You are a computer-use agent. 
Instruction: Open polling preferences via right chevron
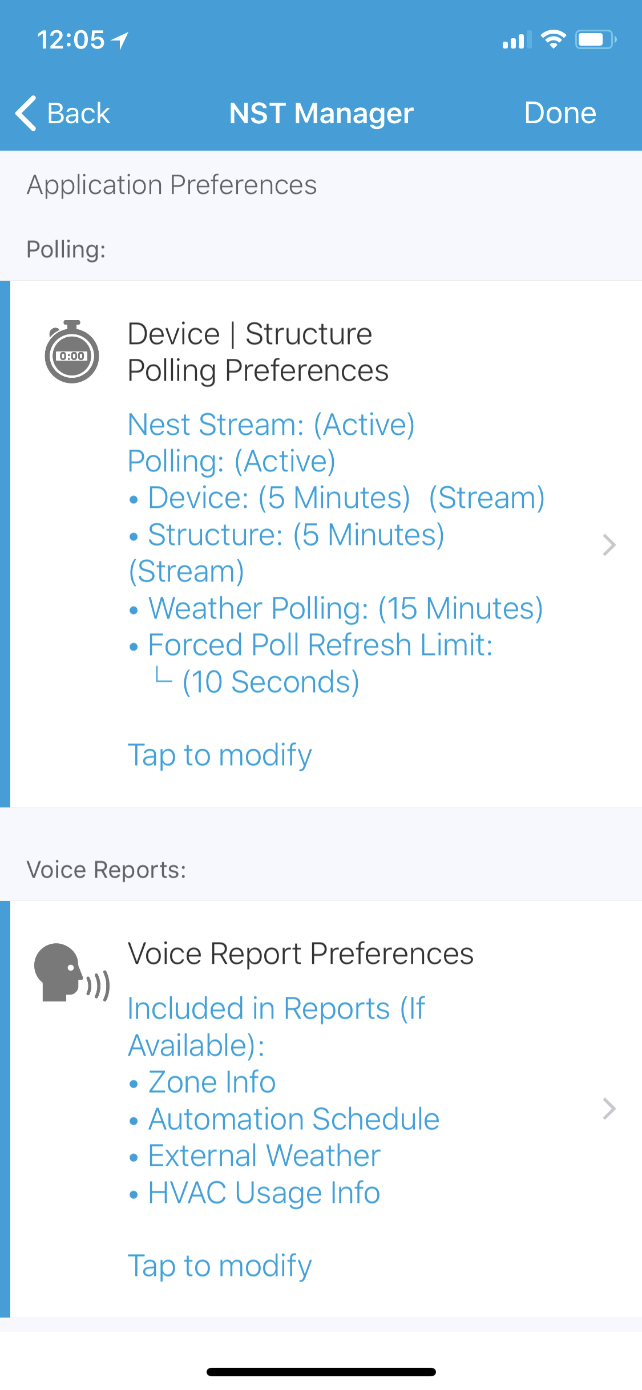(609, 544)
